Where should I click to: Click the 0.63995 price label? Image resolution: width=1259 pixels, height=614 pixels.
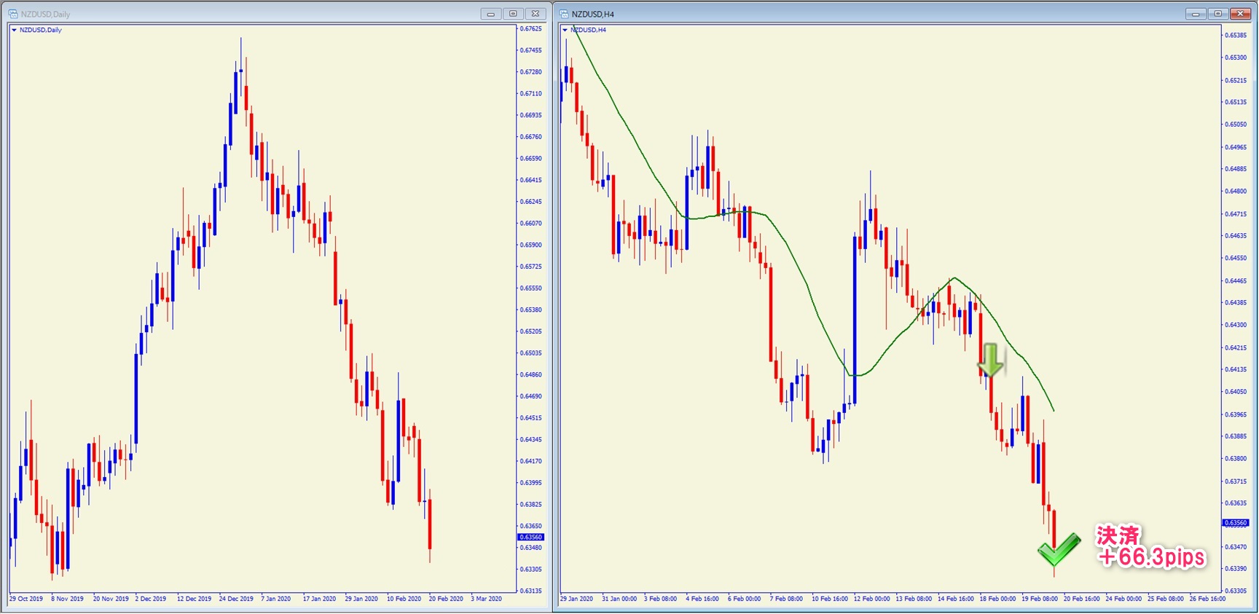(531, 482)
